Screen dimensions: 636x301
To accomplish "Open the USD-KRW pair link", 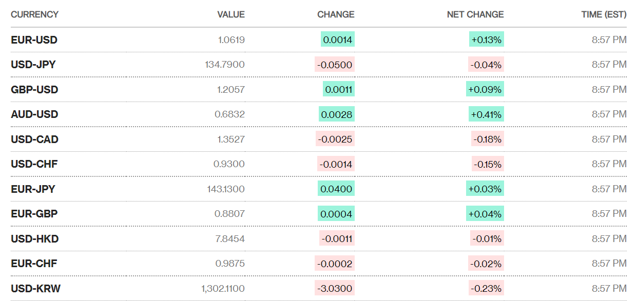I will pos(35,289).
